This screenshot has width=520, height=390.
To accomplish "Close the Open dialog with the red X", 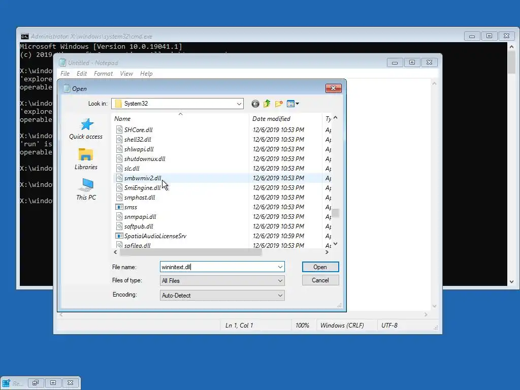I will pos(334,88).
